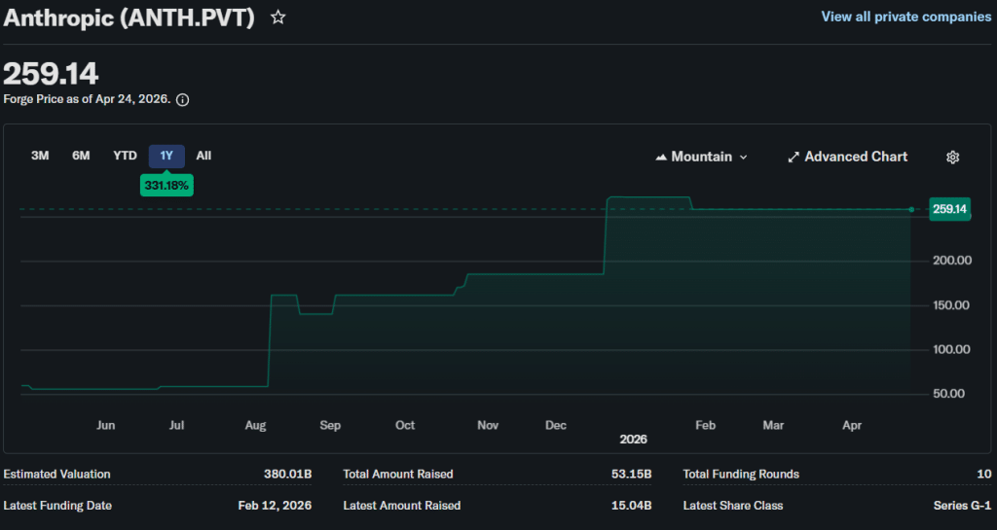
Task: Click the large 259.14 price heading
Action: click(51, 74)
